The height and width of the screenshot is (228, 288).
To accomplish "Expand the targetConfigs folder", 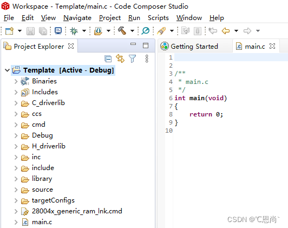I will [16, 200].
